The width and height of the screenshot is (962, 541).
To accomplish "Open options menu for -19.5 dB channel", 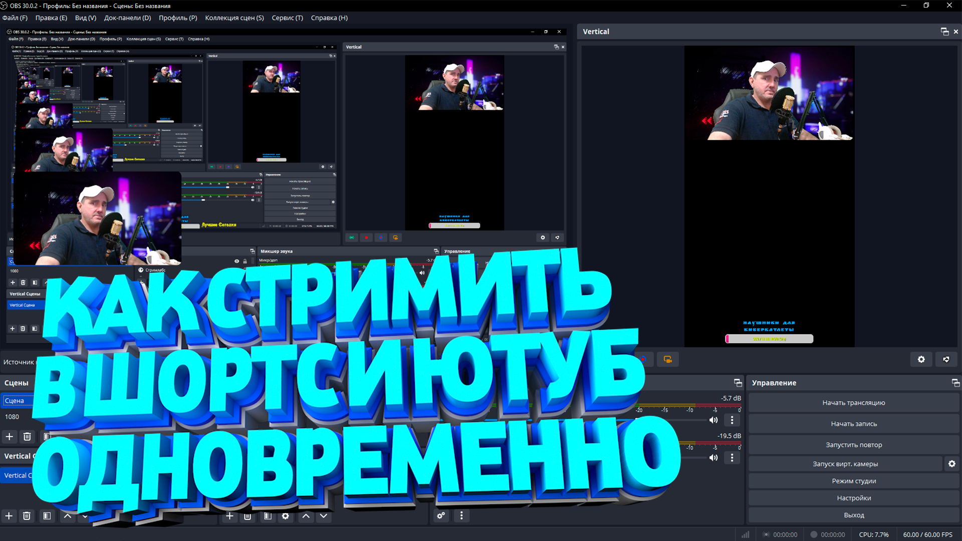I will [732, 457].
